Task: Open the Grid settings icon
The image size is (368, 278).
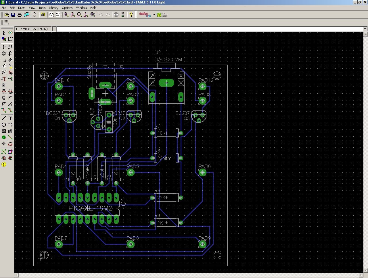Action: coord(7,22)
